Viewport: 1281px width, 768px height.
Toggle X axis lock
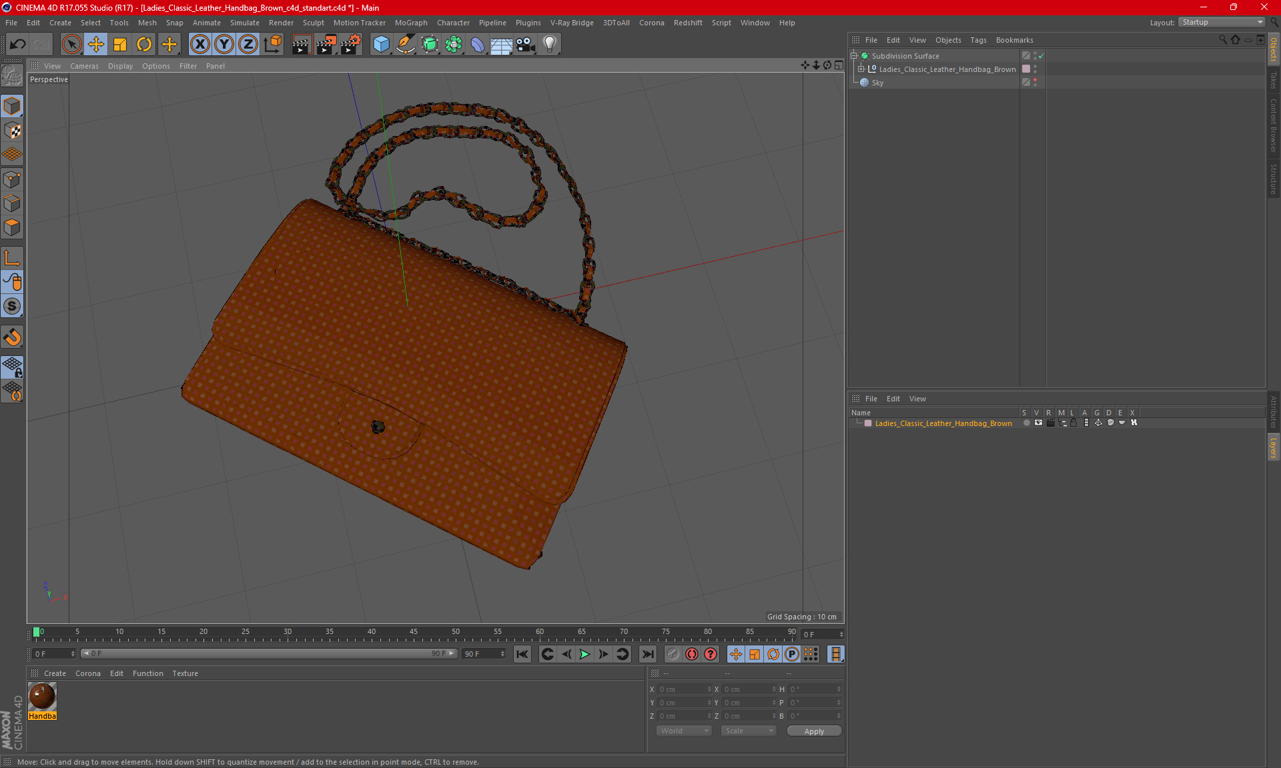[199, 44]
